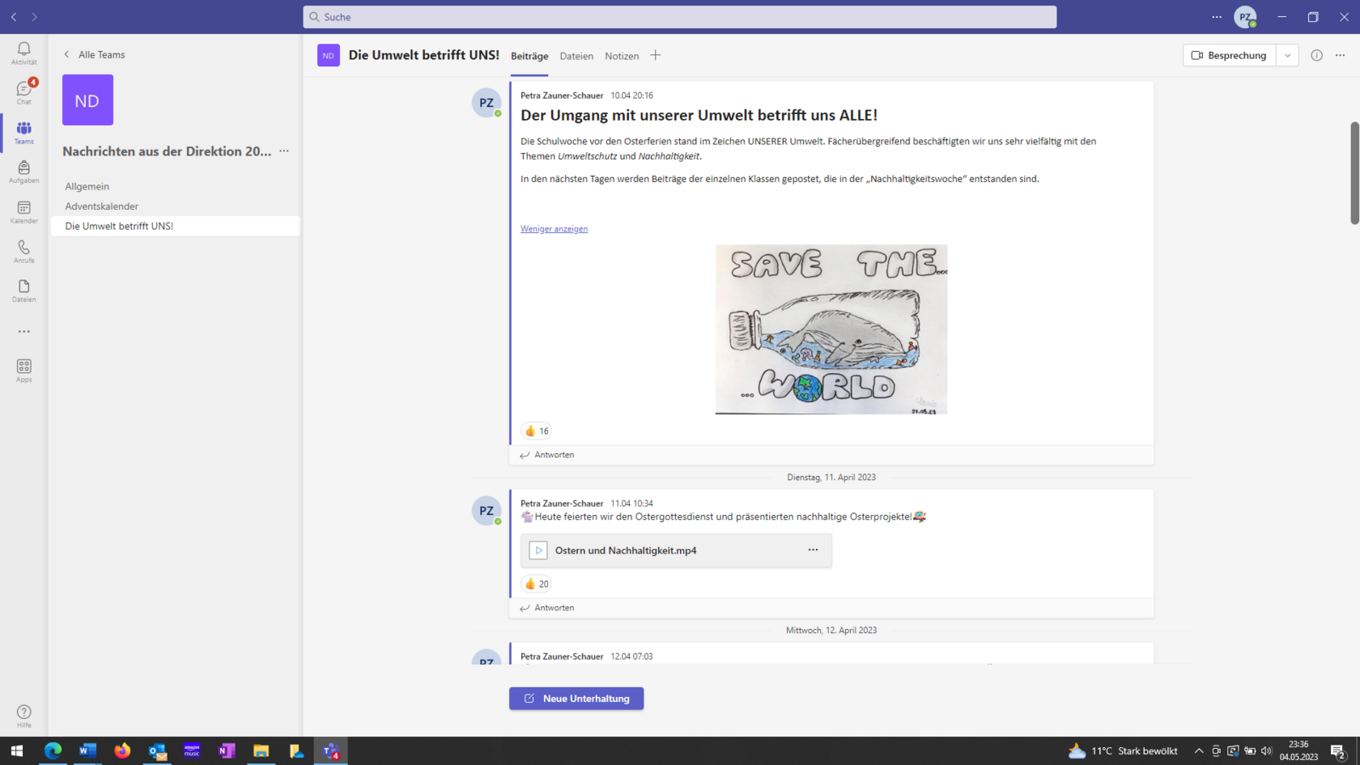This screenshot has width=1360, height=765.
Task: Open Anrufe (calls) in the sidebar
Action: [x=24, y=251]
